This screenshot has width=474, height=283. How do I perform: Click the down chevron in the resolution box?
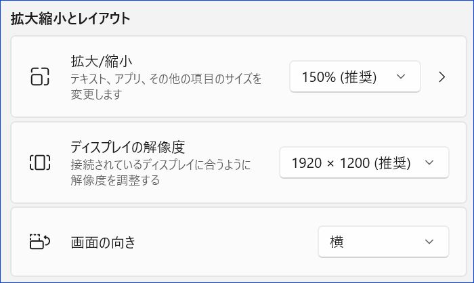tap(429, 162)
